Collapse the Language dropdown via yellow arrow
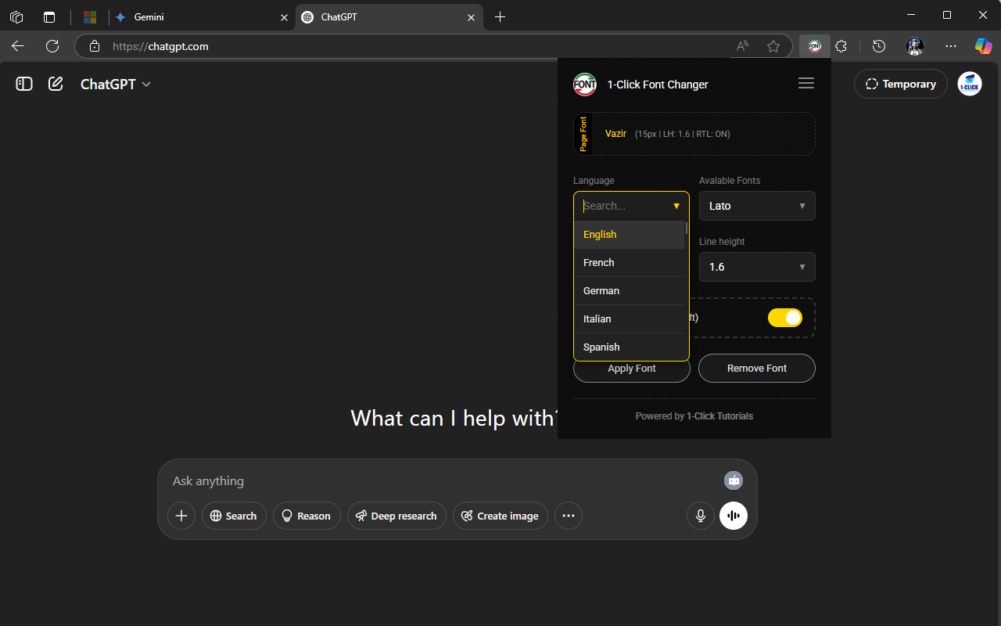The height and width of the screenshot is (626, 1001). coord(676,207)
